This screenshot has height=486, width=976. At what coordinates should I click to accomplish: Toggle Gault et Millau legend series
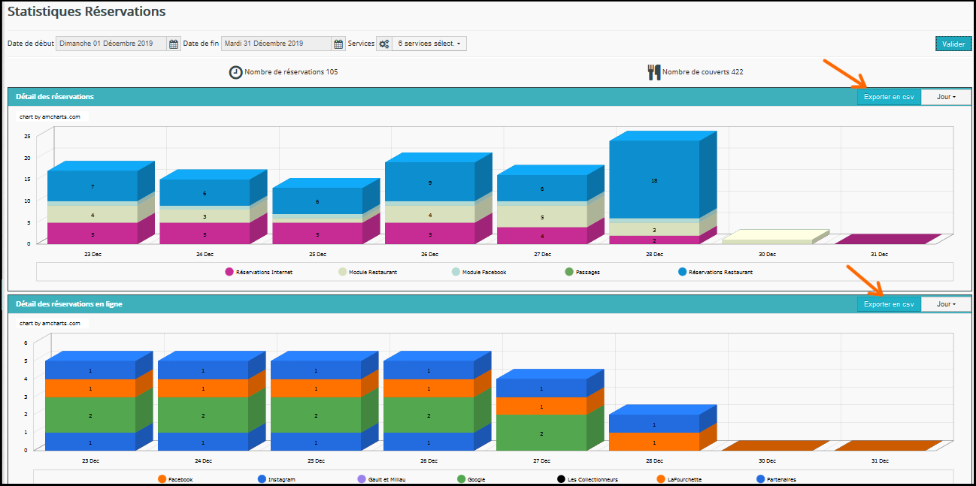(x=382, y=478)
